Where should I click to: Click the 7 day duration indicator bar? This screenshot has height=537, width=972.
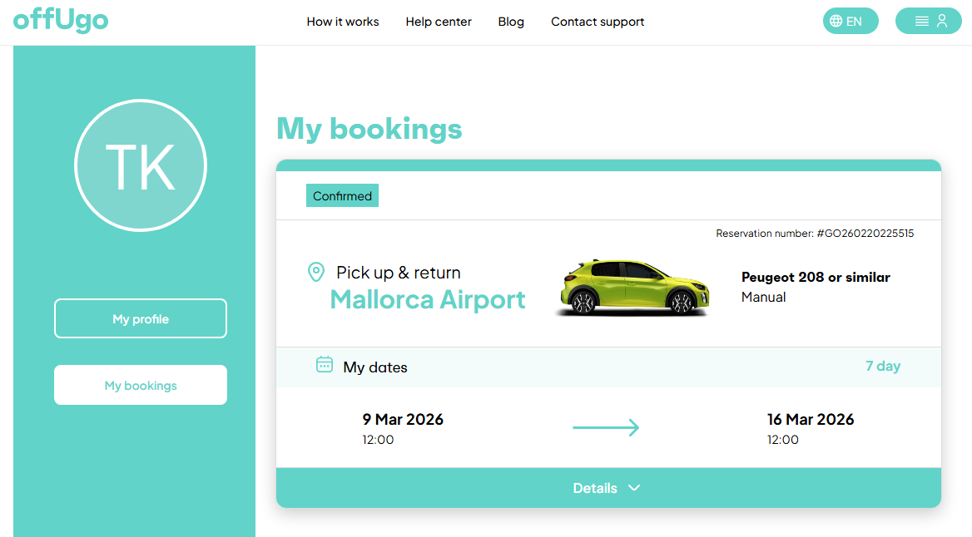(x=882, y=367)
